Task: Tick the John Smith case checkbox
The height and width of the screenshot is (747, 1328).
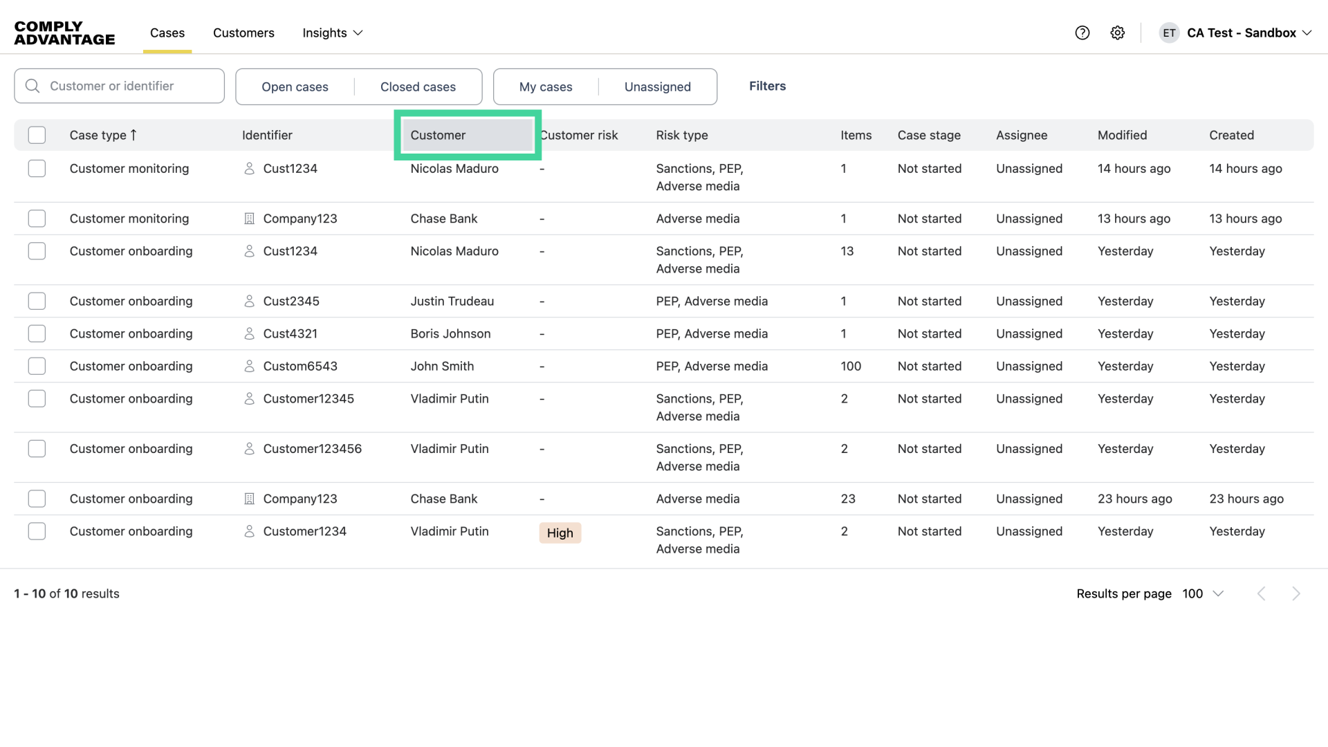Action: 37,366
